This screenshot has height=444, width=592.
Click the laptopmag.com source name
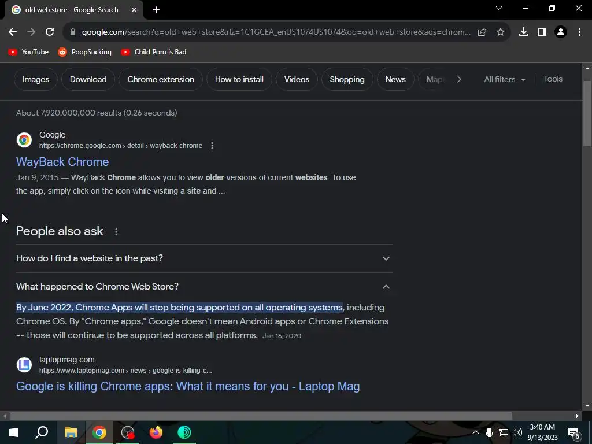[x=67, y=360]
